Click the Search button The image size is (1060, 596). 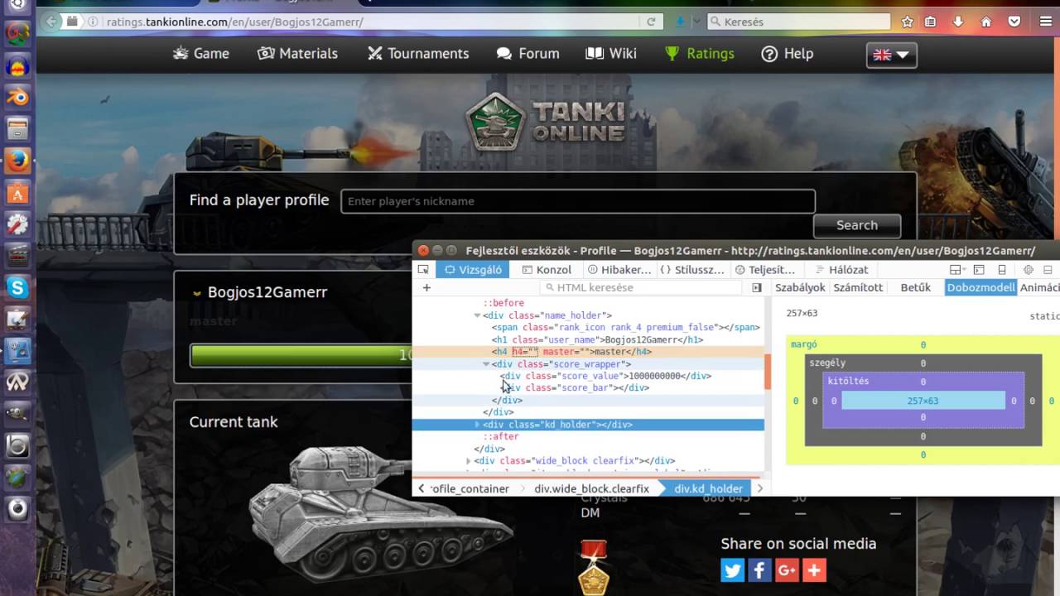(857, 225)
